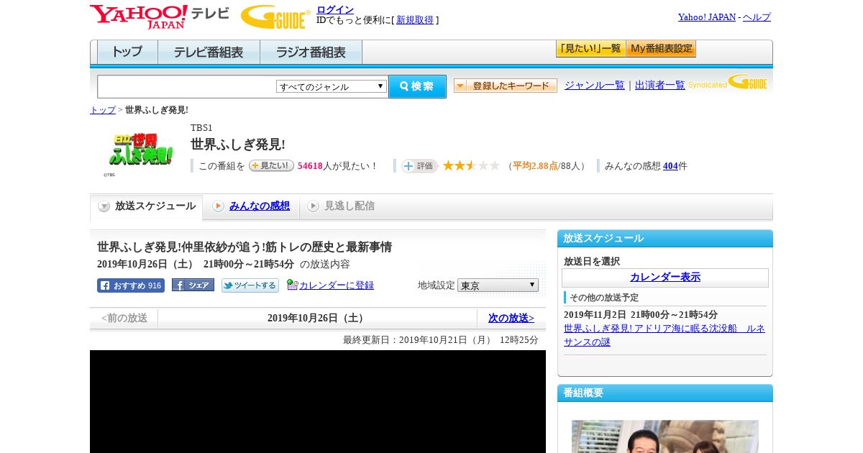Viewport: 863px width, 453px height.
Task: Click the みんなの感想 tab
Action: (x=259, y=206)
